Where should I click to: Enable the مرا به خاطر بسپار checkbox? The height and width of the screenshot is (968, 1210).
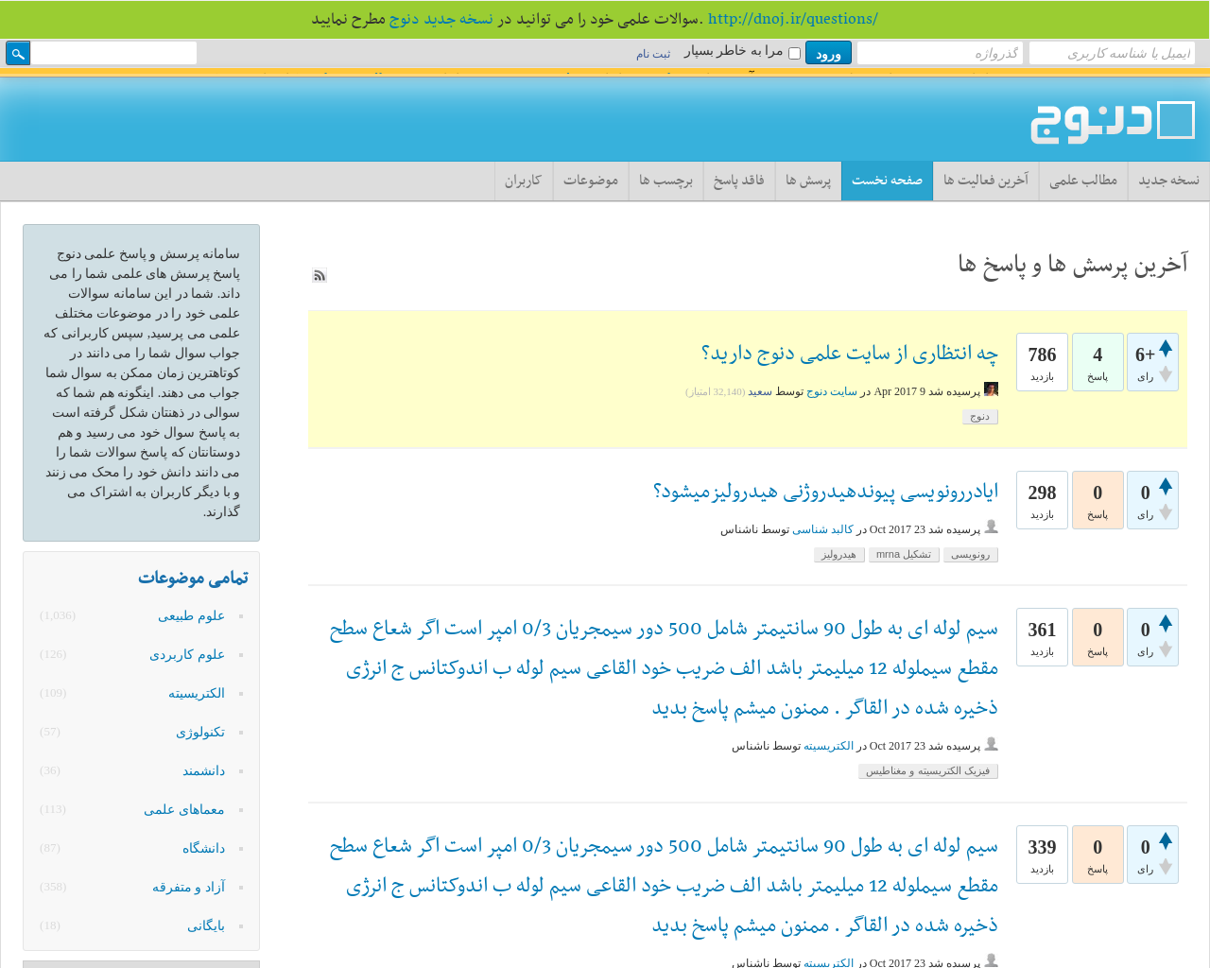794,52
